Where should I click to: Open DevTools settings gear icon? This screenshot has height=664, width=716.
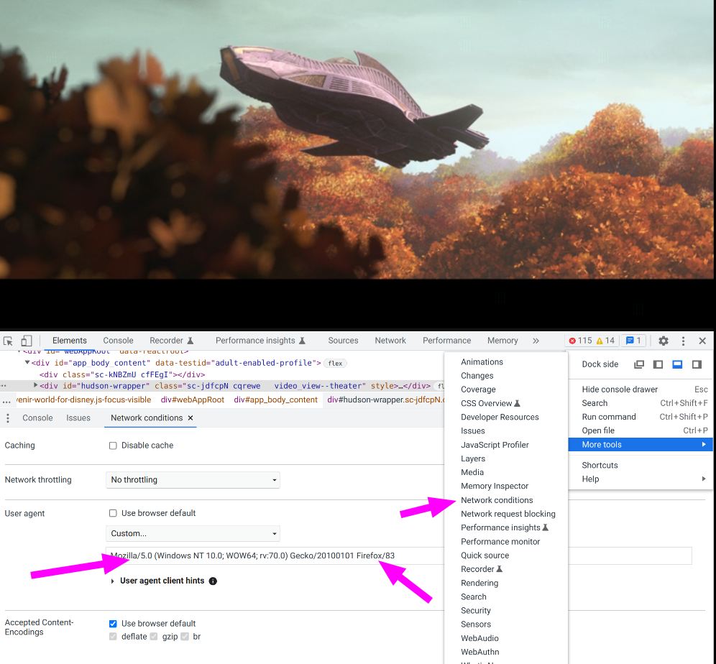pyautogui.click(x=664, y=341)
